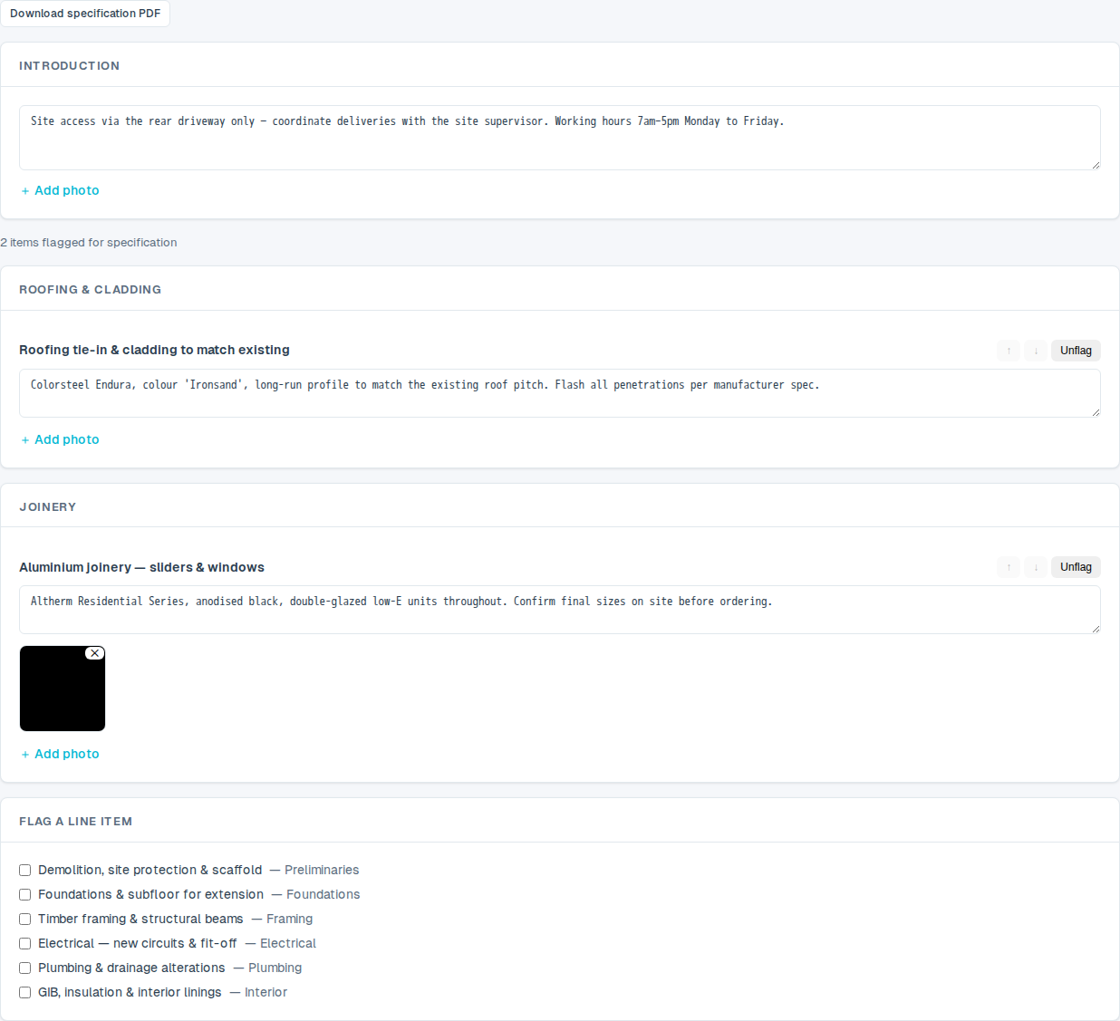Edit the Introduction site access text
Image resolution: width=1120 pixels, height=1021 pixels.
tap(560, 138)
